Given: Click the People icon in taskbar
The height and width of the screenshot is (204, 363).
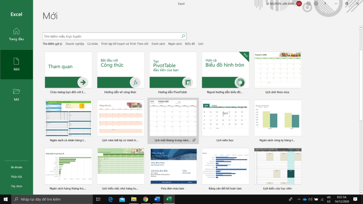Looking at the screenshot, I should [x=290, y=199].
